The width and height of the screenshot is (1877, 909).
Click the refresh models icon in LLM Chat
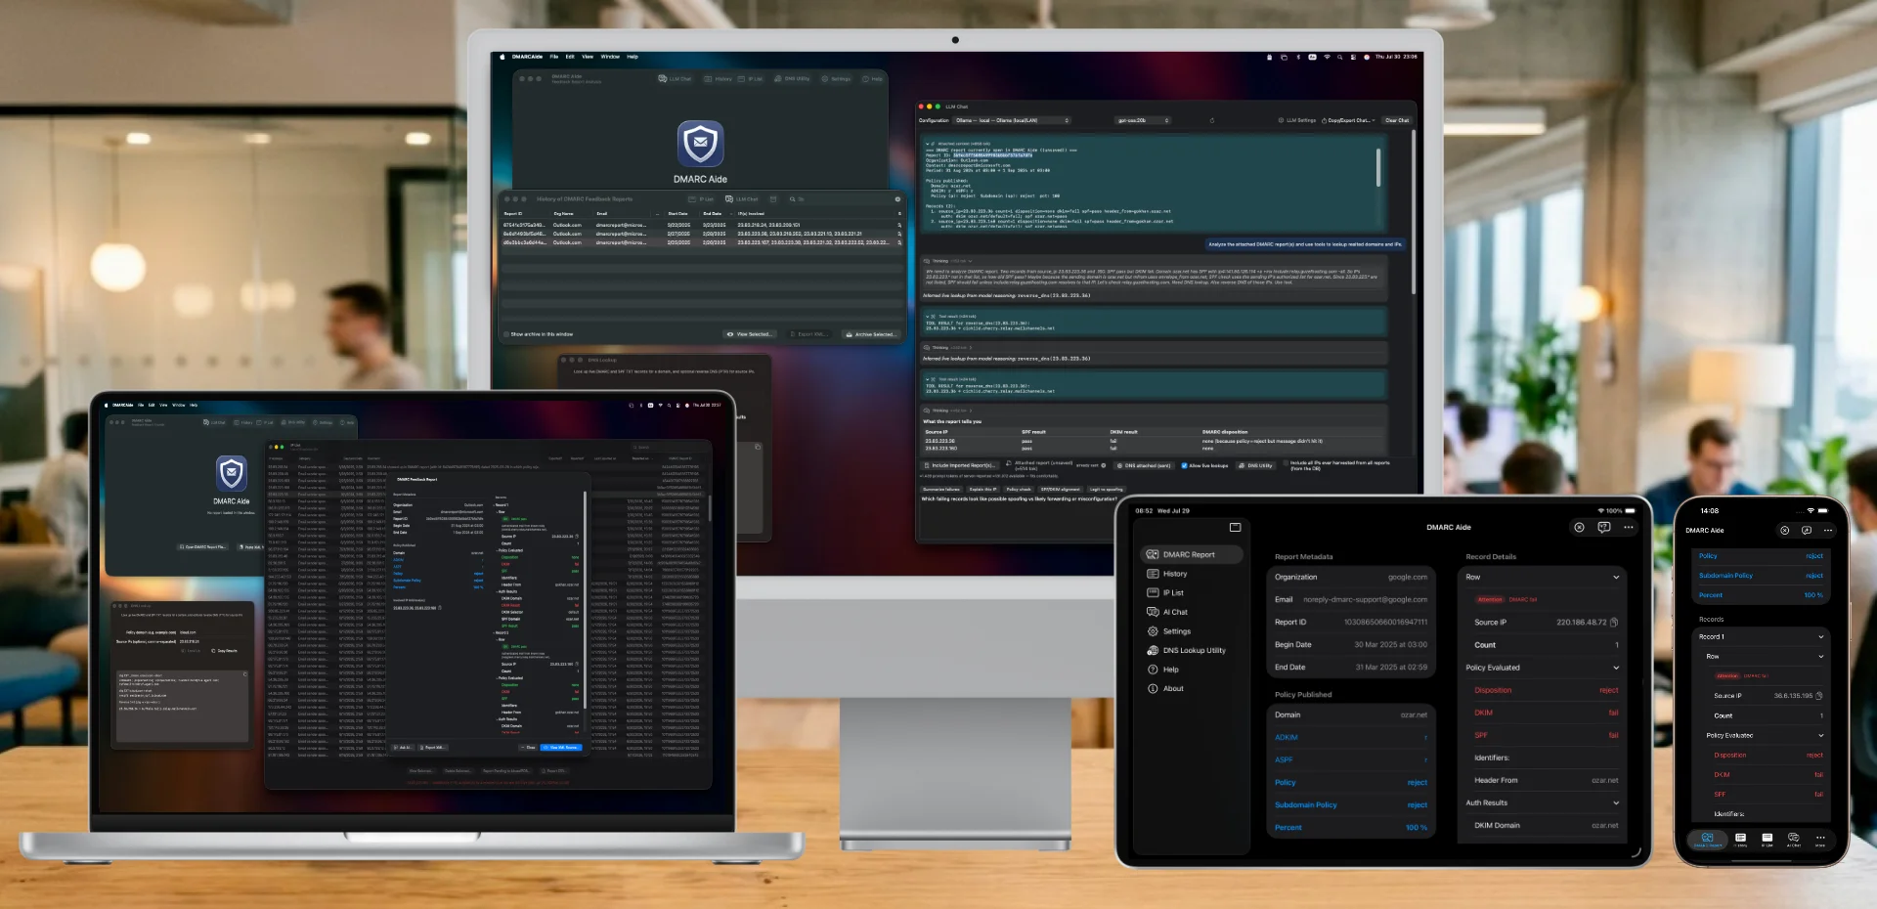(1212, 120)
